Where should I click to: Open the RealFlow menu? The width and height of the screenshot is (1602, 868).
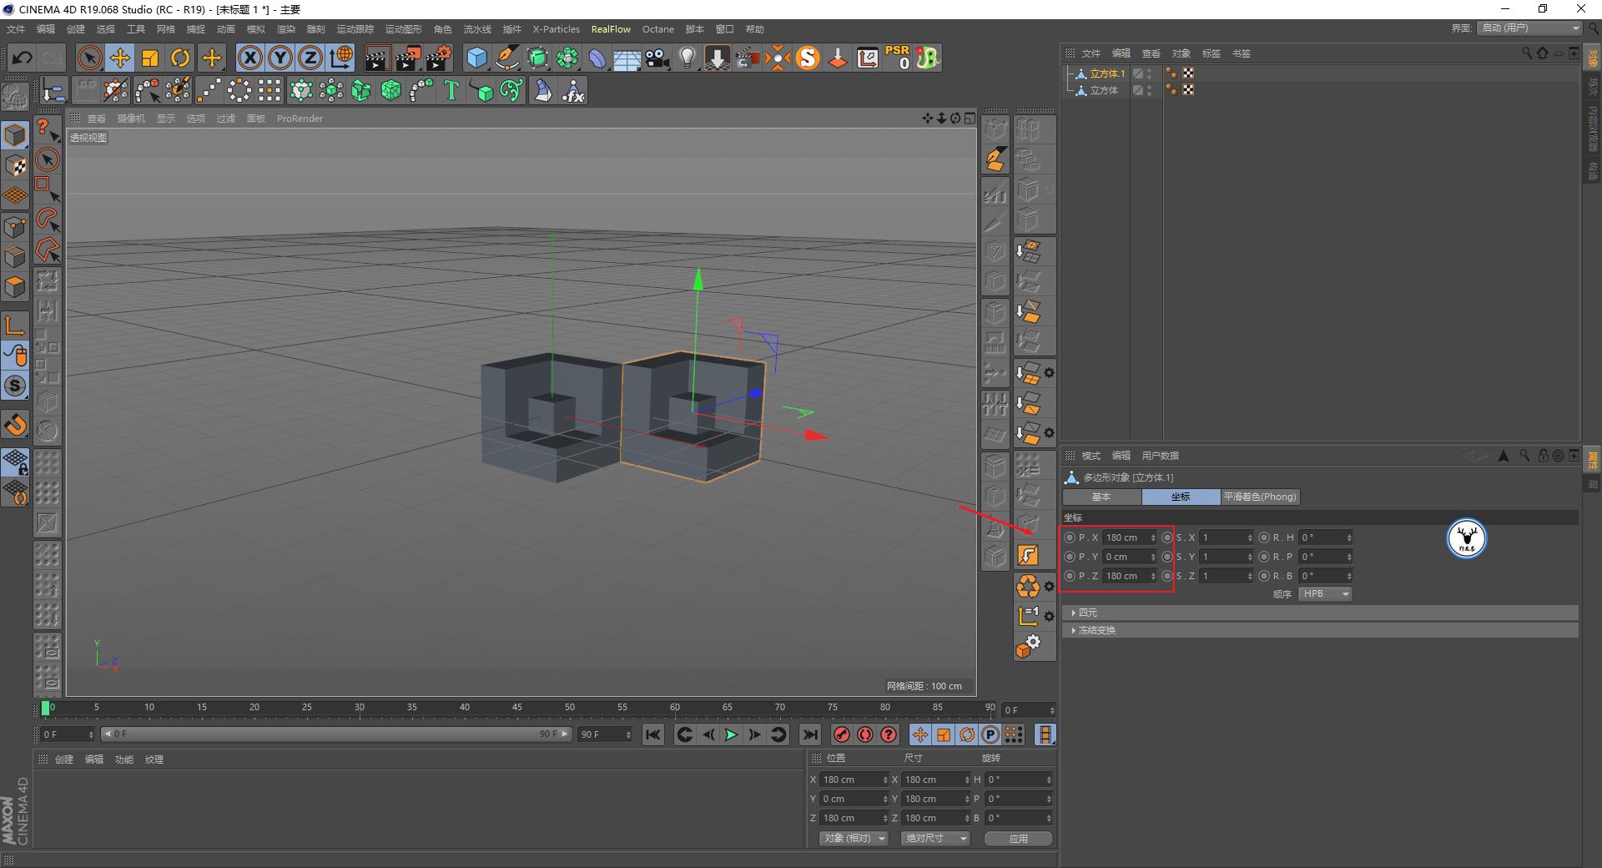coord(610,28)
